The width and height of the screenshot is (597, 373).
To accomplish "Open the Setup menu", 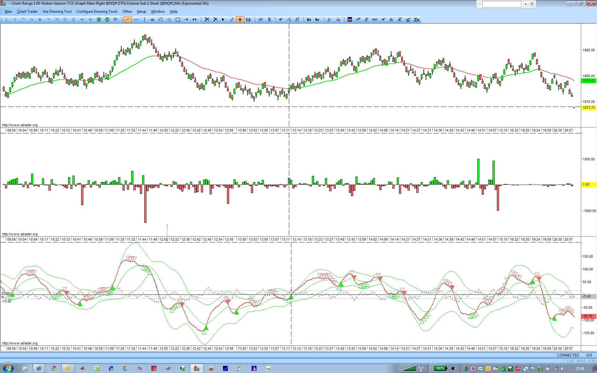I will pos(141,12).
